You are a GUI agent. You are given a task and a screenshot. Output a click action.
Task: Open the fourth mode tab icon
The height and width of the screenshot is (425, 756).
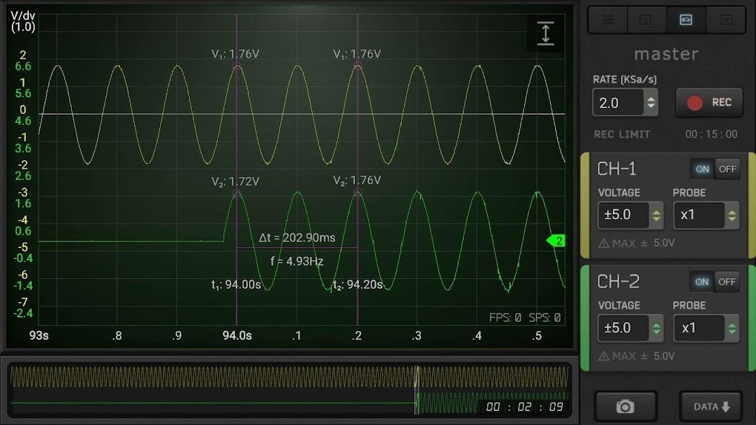726,20
